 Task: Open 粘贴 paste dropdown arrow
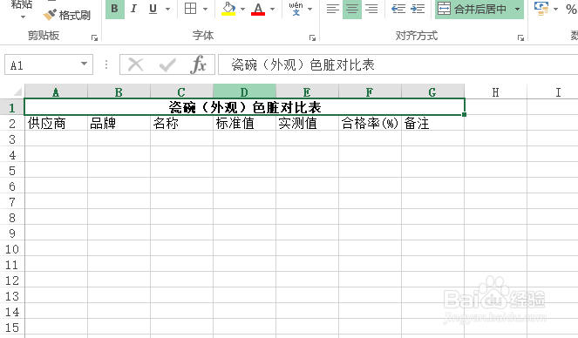coord(23,17)
